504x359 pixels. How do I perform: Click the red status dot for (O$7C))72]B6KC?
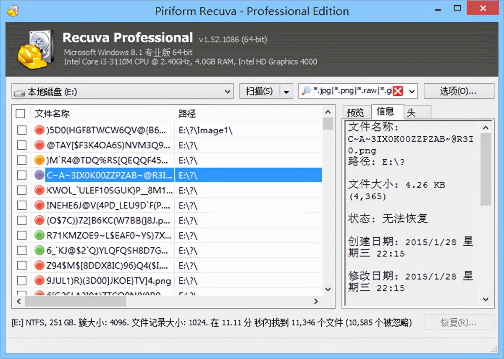[39, 220]
